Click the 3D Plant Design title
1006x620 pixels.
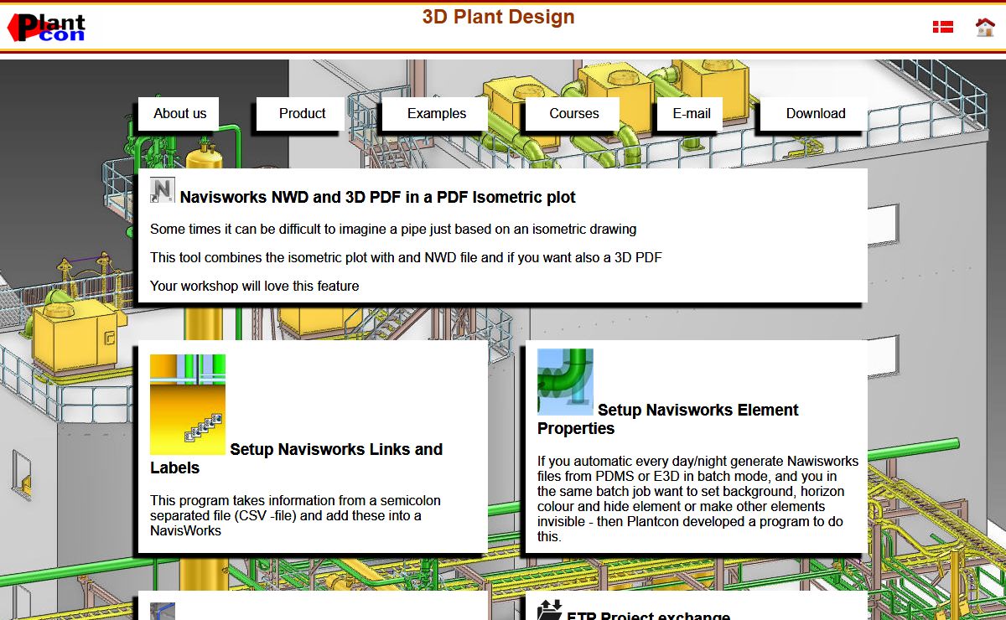coord(498,17)
